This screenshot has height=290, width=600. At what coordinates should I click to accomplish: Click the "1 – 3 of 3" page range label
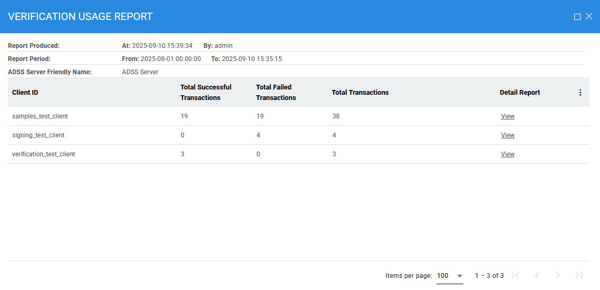(x=489, y=276)
